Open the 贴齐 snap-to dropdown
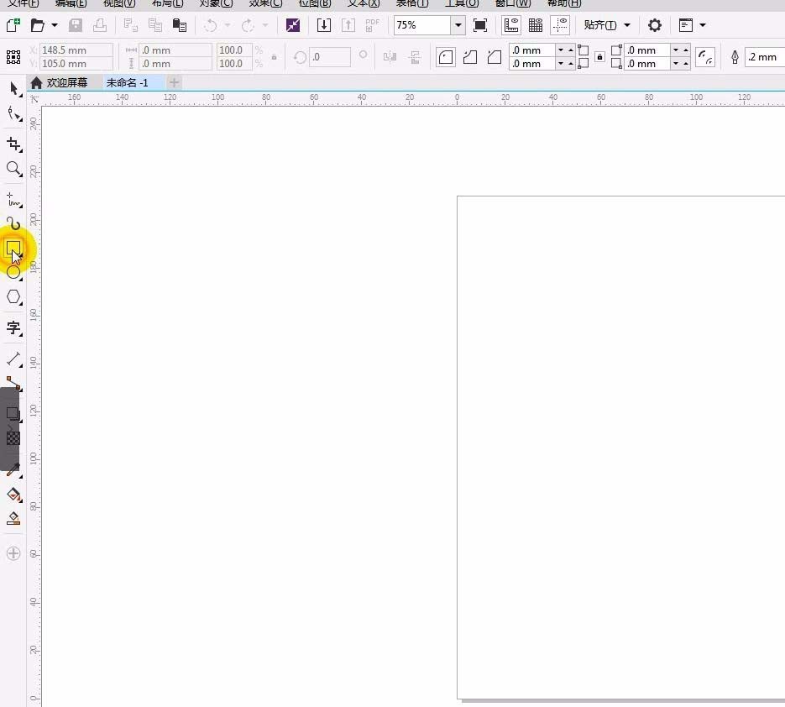Image resolution: width=785 pixels, height=707 pixels. pos(607,25)
